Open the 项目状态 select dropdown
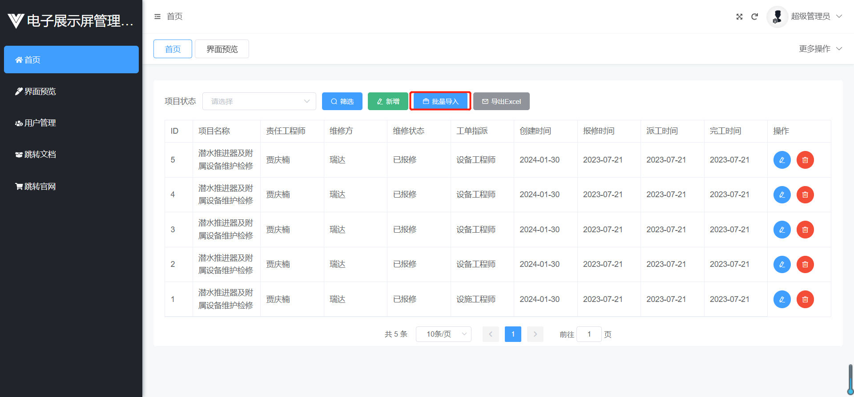The height and width of the screenshot is (397, 854). (x=259, y=101)
